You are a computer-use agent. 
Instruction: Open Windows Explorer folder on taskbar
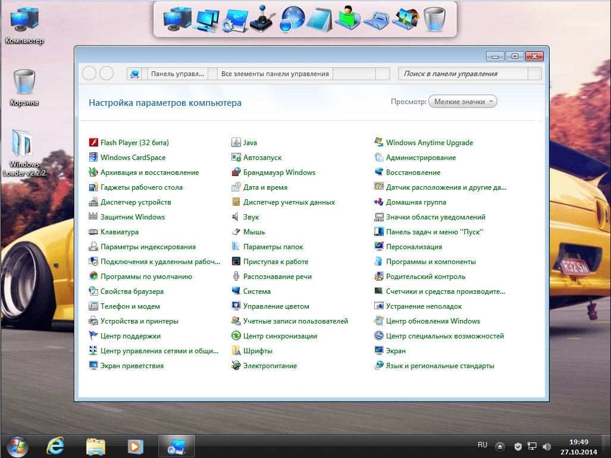(95, 447)
